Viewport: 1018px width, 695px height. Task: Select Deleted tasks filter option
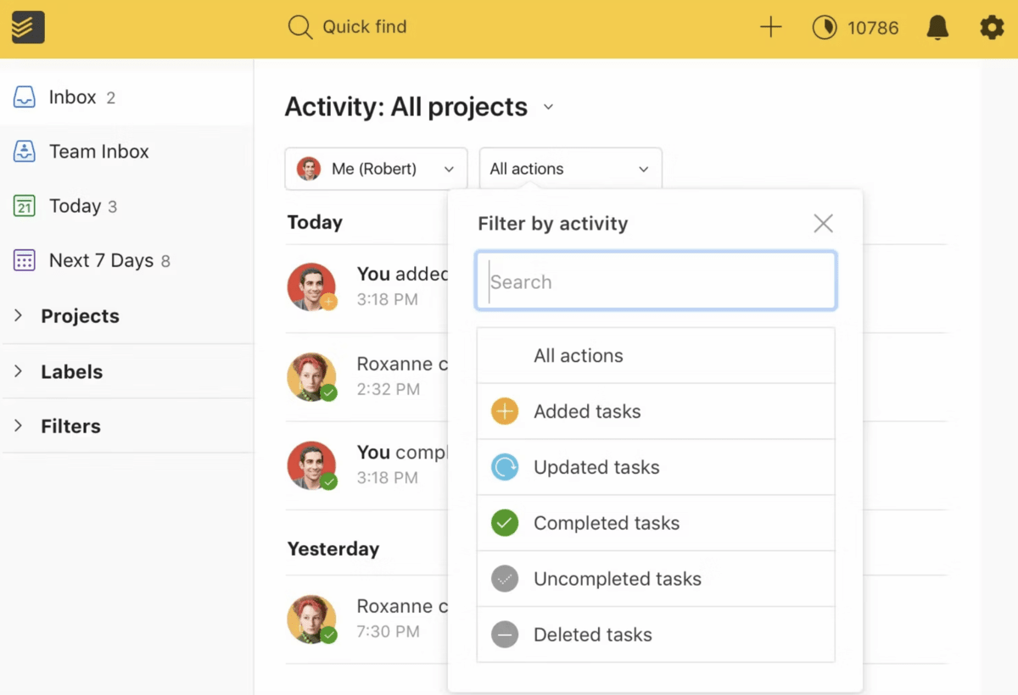point(656,634)
